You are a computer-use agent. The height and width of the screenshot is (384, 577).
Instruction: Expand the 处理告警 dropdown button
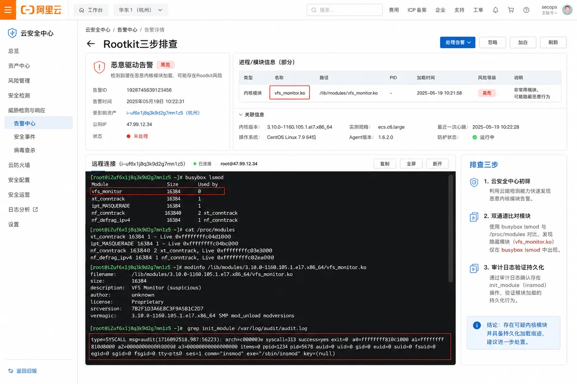(457, 42)
